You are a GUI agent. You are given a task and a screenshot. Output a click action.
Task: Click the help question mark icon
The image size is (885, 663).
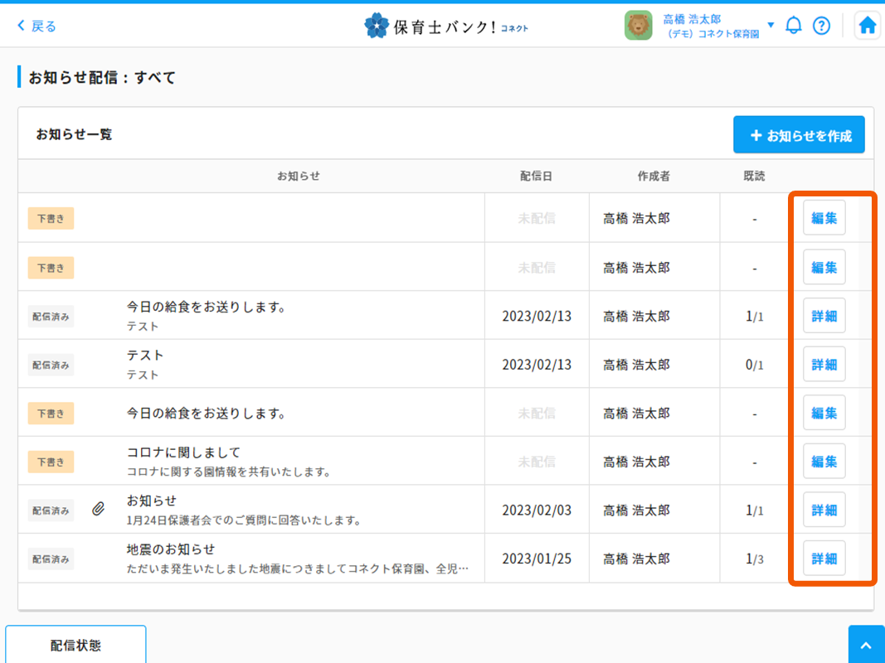tap(821, 26)
